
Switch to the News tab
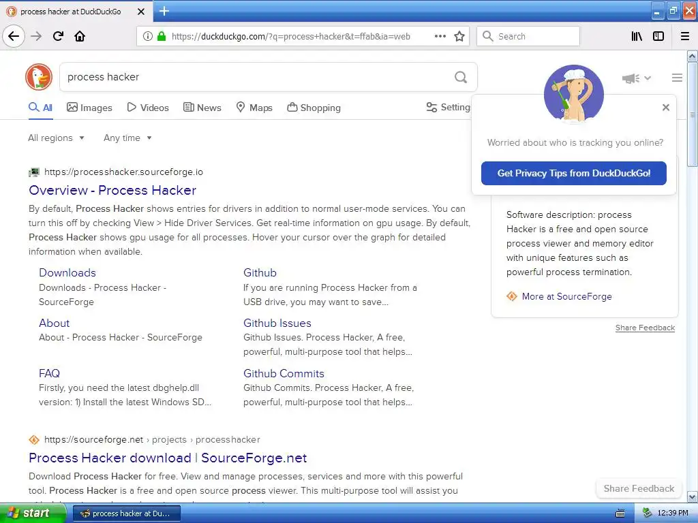[x=202, y=108]
